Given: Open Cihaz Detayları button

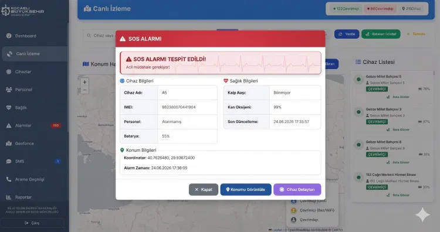Looking at the screenshot, I should coord(297,190).
